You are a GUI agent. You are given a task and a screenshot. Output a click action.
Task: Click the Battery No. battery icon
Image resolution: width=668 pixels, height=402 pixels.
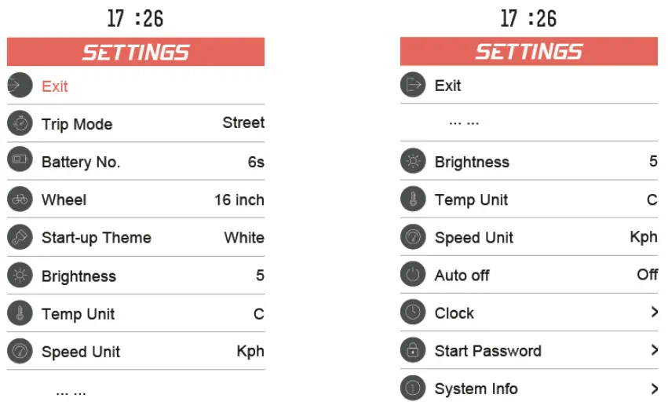click(20, 161)
